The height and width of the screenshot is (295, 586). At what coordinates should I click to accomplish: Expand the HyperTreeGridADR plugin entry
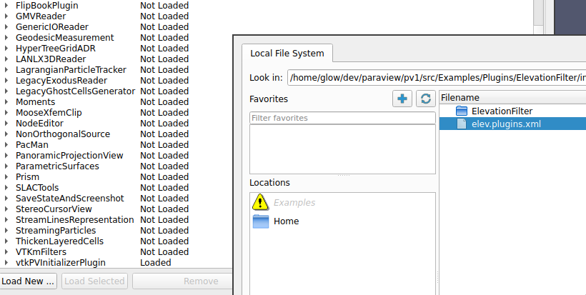(6, 49)
